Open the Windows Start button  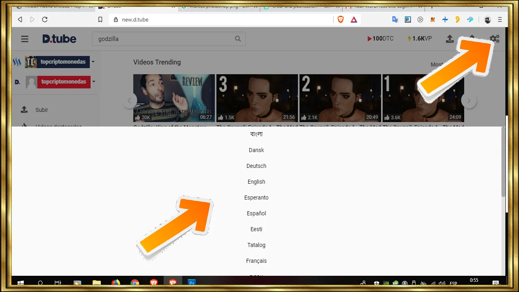[x=20, y=283]
